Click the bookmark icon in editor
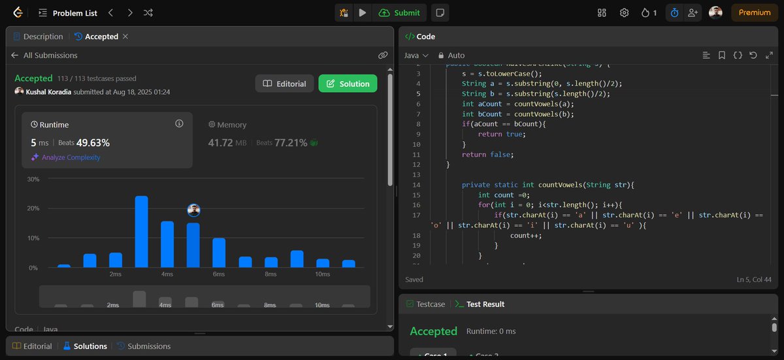784x360 pixels. [722, 56]
